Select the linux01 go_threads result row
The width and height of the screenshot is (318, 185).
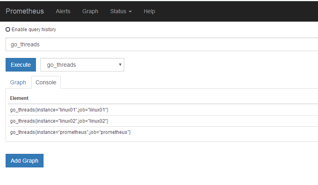point(163,110)
